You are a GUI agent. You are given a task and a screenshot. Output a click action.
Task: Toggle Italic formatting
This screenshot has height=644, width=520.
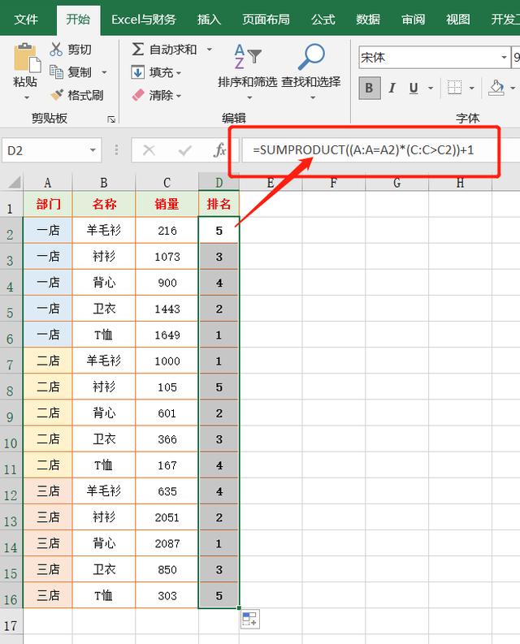(392, 88)
